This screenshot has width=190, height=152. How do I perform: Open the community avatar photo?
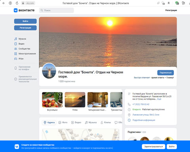[x=49, y=71]
